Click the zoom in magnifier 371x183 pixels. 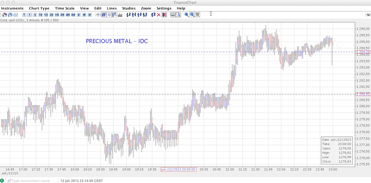point(187,15)
